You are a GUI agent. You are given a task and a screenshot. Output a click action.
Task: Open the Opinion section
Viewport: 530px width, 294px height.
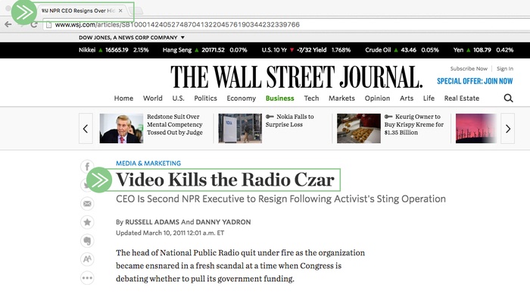tap(377, 98)
